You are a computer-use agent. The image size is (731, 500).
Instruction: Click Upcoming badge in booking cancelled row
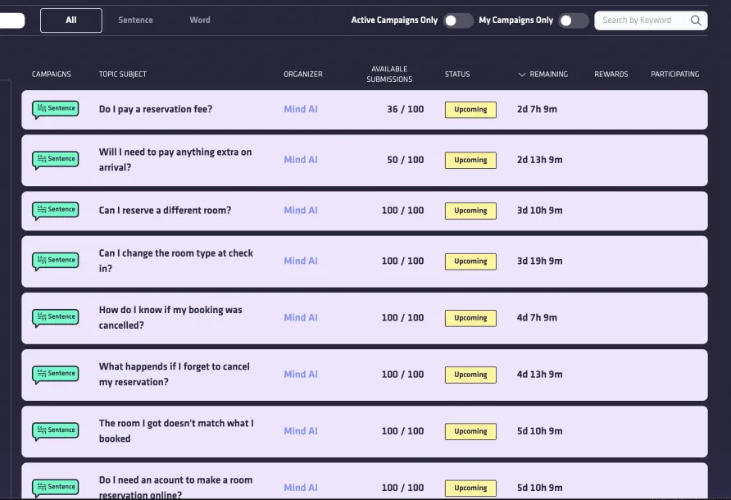coord(470,318)
